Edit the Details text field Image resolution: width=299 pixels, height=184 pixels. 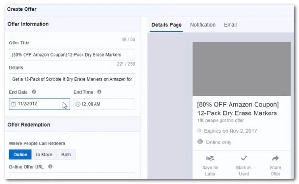[x=72, y=79]
